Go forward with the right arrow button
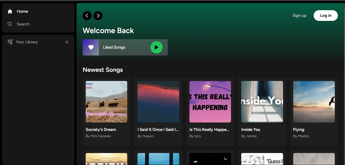 click(x=98, y=16)
